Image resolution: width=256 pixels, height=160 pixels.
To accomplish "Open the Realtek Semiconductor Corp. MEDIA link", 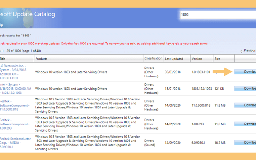I will pos(15,143).
